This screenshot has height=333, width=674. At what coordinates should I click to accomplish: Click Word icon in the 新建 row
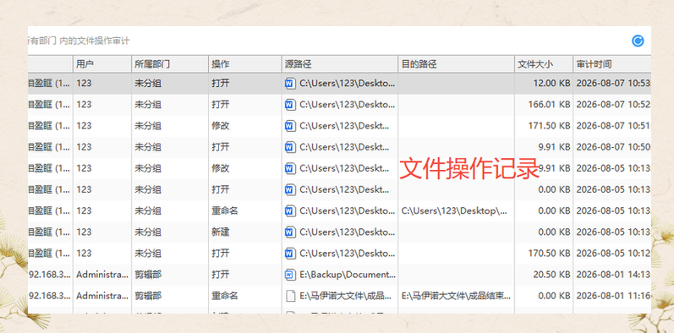(x=290, y=232)
